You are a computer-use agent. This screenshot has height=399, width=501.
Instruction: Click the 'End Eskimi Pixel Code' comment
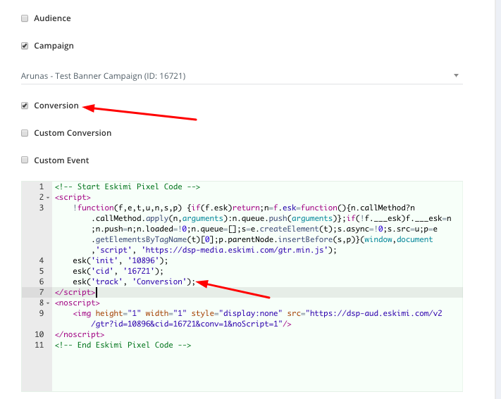point(123,345)
